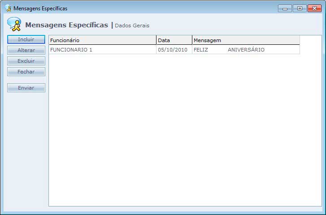Click the Dados Gerais subtitle label

tap(132, 26)
